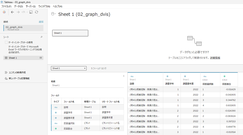
Task: Change number type icon of 調査学年 column
Action: (x=167, y=76)
